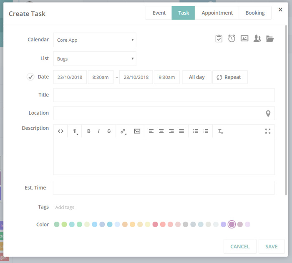Viewport: 292px width, 263px height.
Task: Select the Task tab
Action: (x=183, y=13)
